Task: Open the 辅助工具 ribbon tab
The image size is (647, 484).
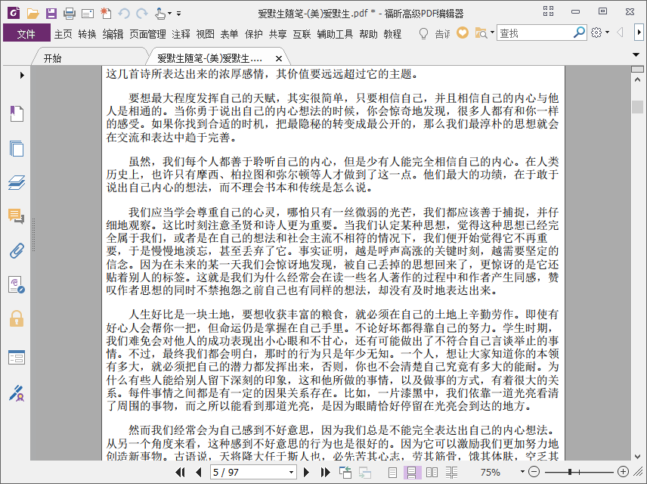Action: tap(335, 34)
